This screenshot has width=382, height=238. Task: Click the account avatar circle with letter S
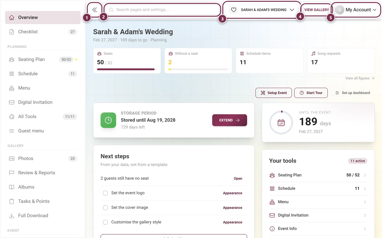click(340, 10)
